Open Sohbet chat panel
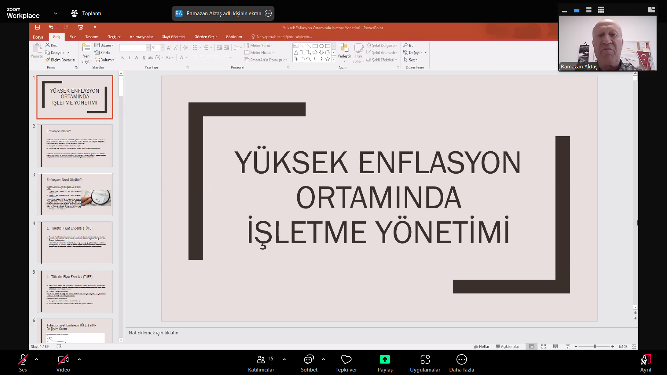Image resolution: width=667 pixels, height=375 pixels. tap(309, 359)
